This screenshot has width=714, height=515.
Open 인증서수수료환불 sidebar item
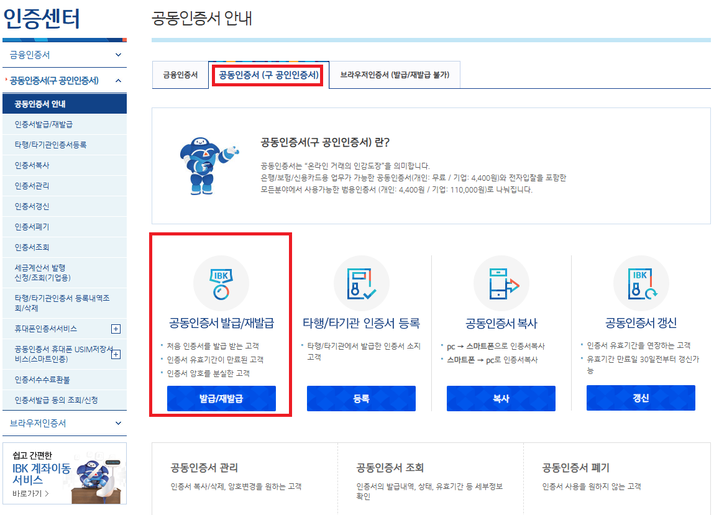pos(65,380)
